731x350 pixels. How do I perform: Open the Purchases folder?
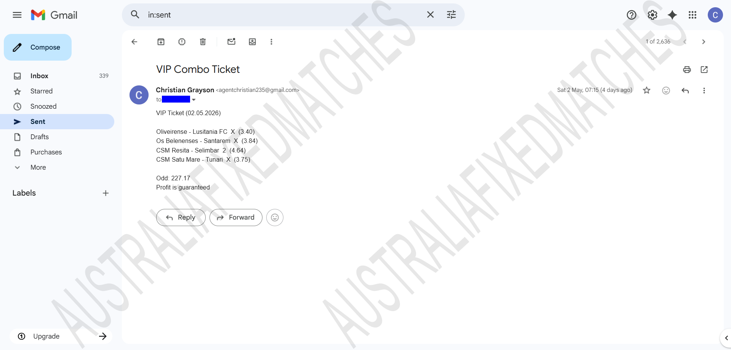57,152
